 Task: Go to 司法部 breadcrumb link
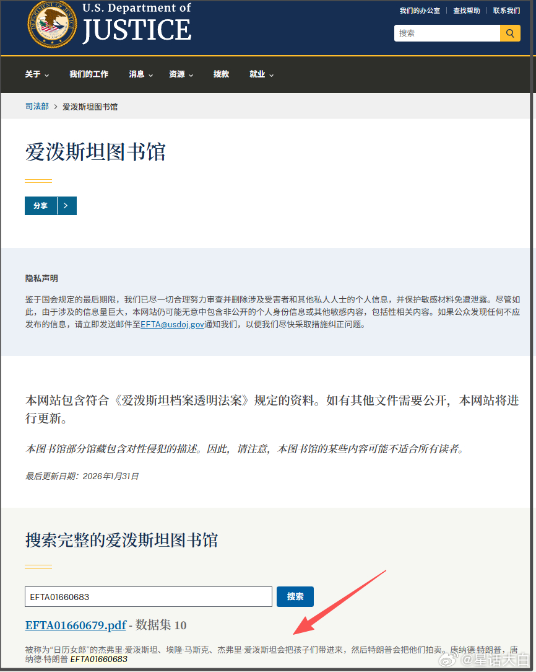37,106
